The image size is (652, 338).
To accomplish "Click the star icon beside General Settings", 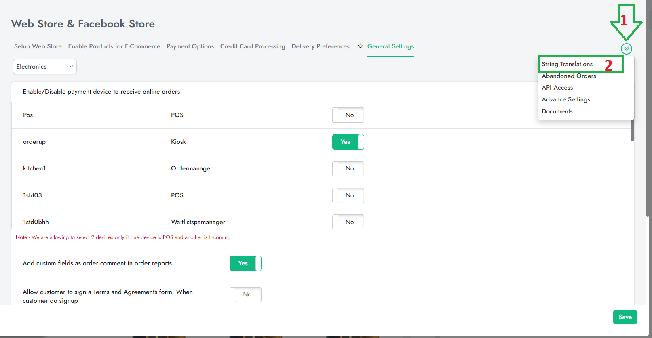I will [361, 46].
